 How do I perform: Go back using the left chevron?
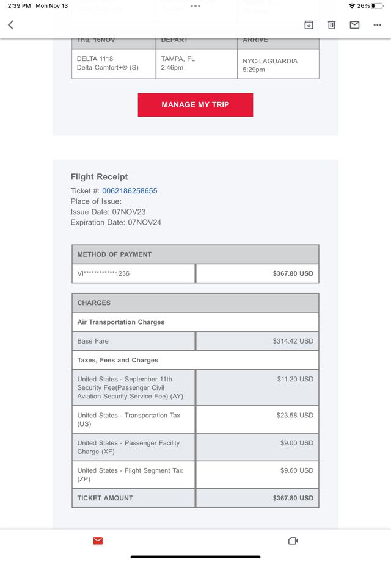point(10,25)
